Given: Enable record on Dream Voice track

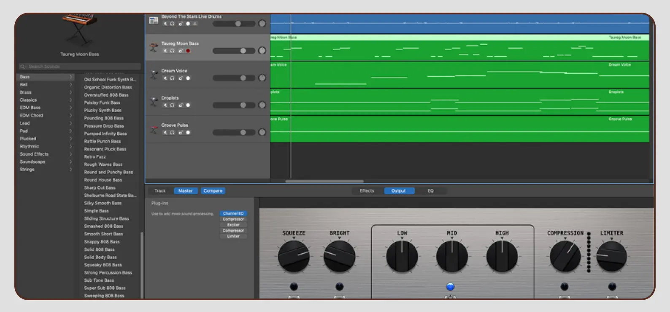Looking at the screenshot, I should click(x=188, y=78).
